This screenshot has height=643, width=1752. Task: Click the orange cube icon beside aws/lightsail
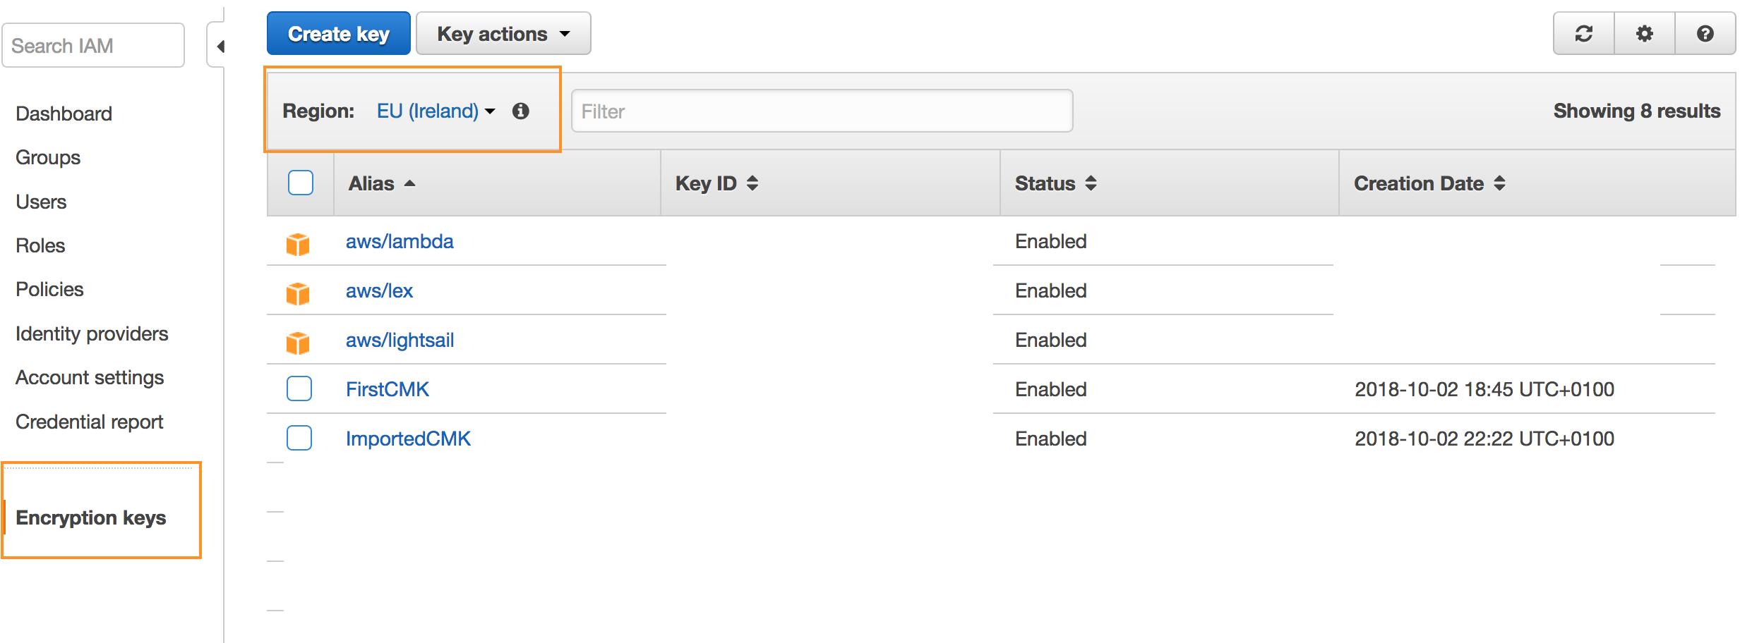(298, 342)
